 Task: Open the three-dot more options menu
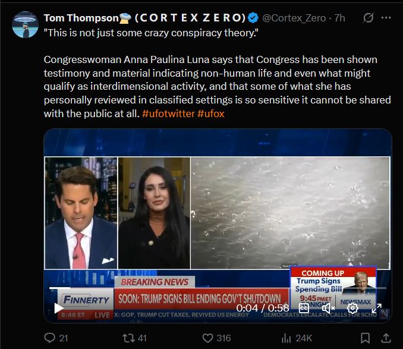pyautogui.click(x=386, y=18)
